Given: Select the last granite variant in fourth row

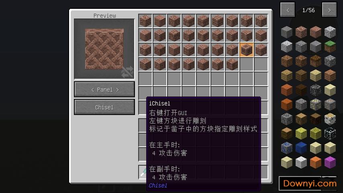Looking at the screenshot, I should [x=232, y=64].
